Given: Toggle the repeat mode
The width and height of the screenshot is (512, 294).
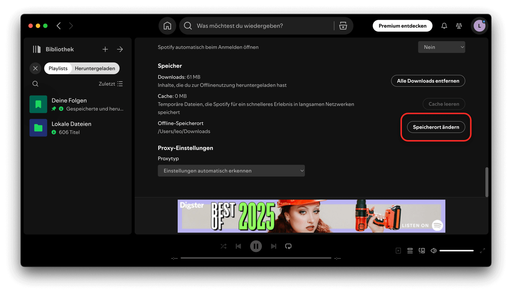Looking at the screenshot, I should tap(288, 246).
